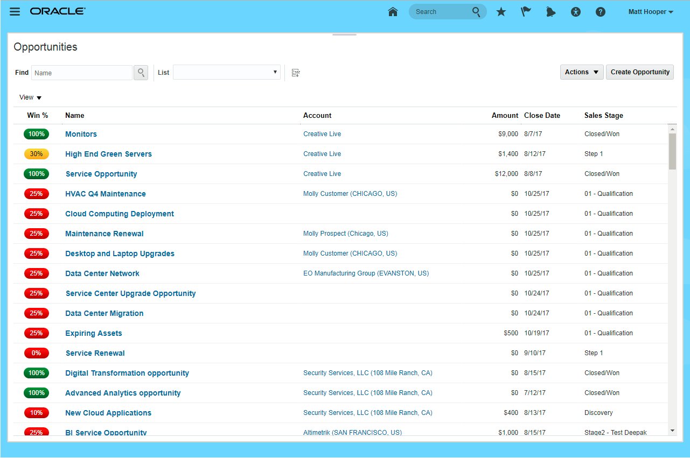Click the $12,000 amount cell
This screenshot has height=458, width=690.
coord(506,174)
